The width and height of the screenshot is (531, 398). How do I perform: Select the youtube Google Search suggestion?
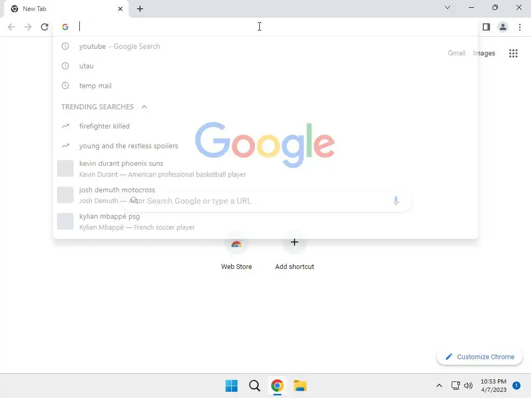click(265, 46)
